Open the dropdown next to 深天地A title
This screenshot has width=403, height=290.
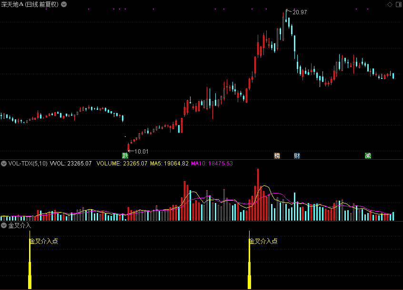click(x=64, y=4)
